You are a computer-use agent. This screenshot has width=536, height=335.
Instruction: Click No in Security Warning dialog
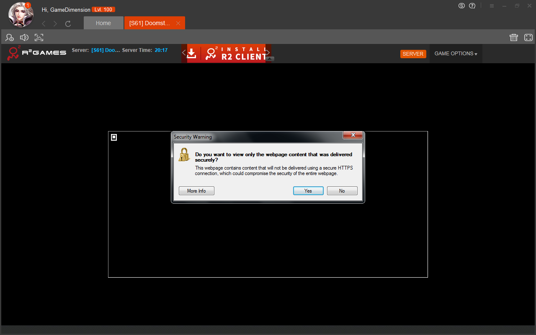[342, 191]
